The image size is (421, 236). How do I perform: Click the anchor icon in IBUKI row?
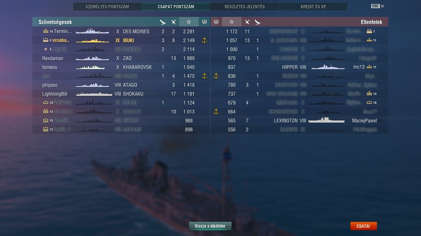pos(204,40)
